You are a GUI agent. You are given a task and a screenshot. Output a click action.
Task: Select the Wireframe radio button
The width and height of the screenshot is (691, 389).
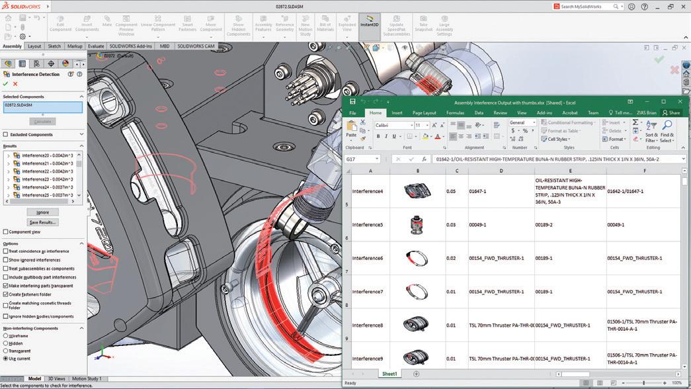coord(6,336)
